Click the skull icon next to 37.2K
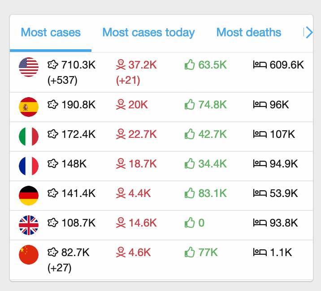 tap(121, 65)
